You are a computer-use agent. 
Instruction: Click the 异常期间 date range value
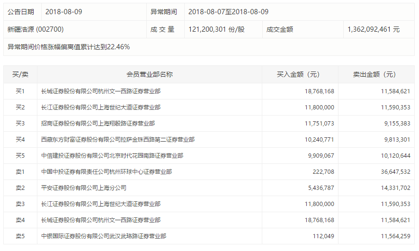click(228, 12)
